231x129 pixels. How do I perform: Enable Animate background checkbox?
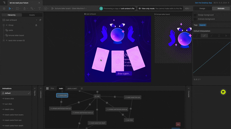195,19
